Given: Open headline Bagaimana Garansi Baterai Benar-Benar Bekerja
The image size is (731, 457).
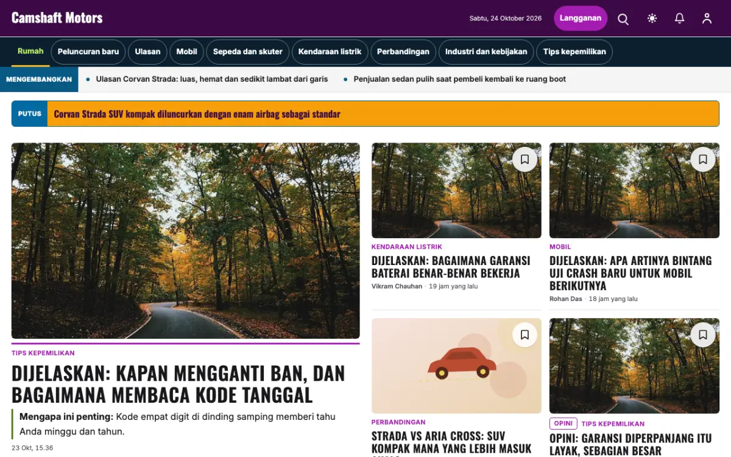Looking at the screenshot, I should click(451, 267).
